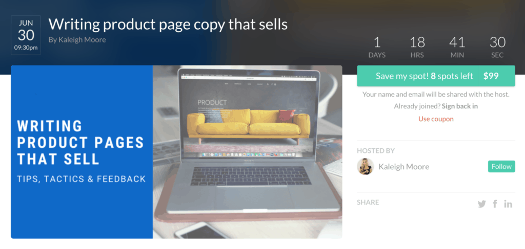Click the Save my spot button
This screenshot has width=525, height=249.
[x=418, y=76]
